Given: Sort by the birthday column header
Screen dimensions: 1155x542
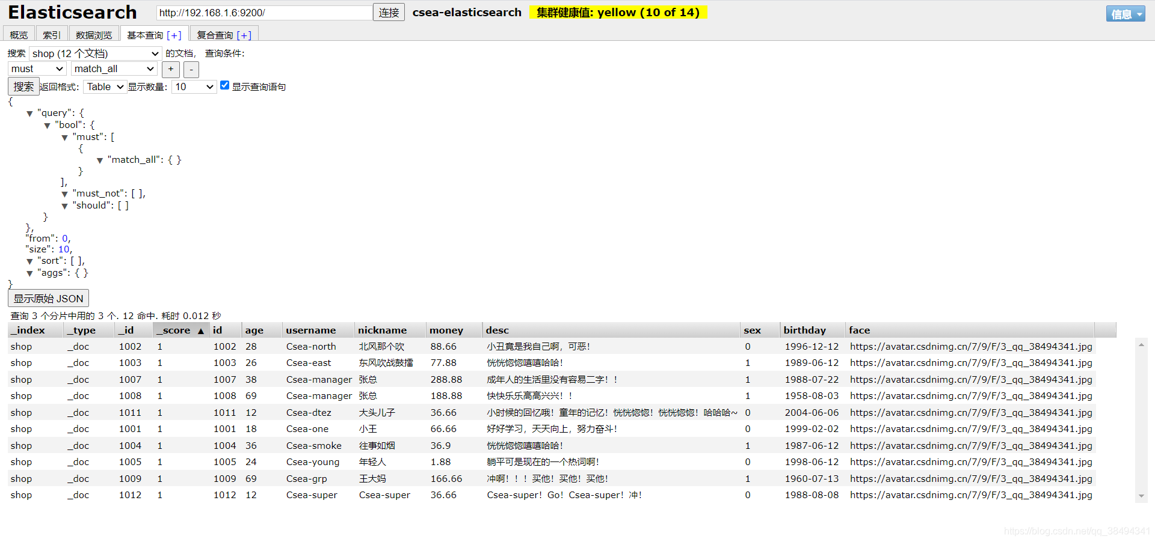Looking at the screenshot, I should coord(812,330).
